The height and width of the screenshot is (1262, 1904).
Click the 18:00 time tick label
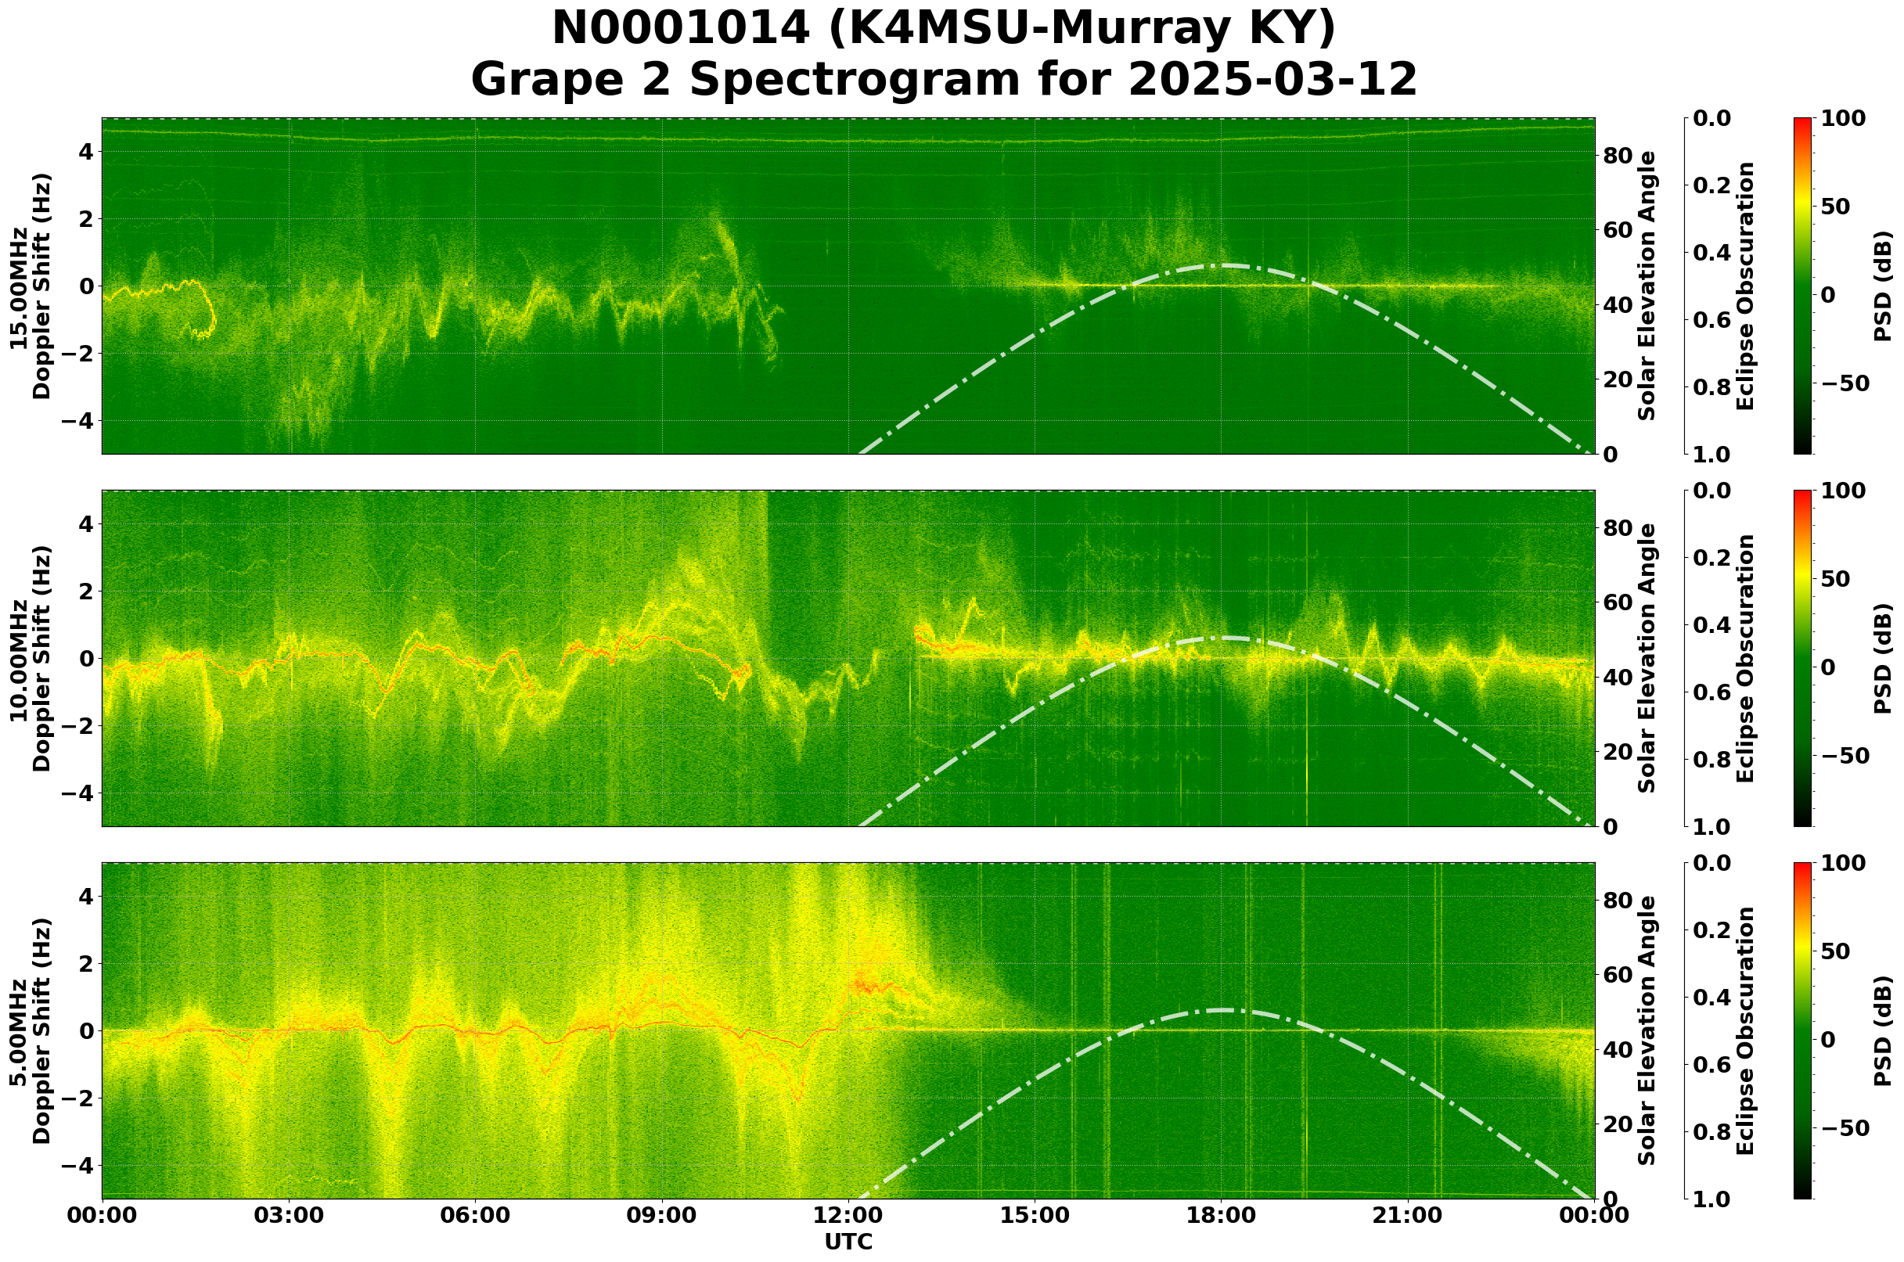(1221, 1216)
